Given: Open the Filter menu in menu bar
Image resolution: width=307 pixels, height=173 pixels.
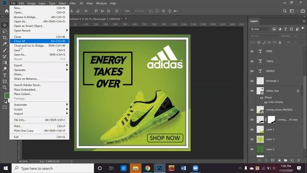Looking at the screenshot, I should (72, 3).
